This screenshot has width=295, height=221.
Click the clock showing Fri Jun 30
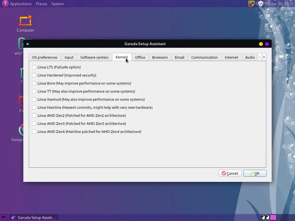tap(279, 4)
